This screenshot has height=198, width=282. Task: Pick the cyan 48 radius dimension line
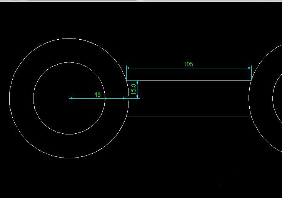[x=98, y=98]
